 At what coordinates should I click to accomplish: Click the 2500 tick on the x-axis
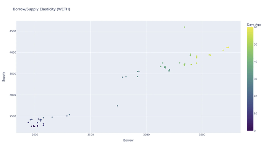(x=91, y=135)
